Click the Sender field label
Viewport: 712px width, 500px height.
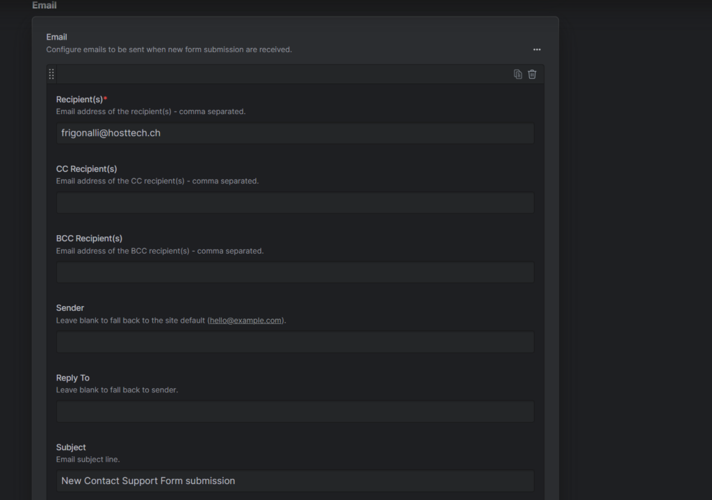pyautogui.click(x=70, y=308)
